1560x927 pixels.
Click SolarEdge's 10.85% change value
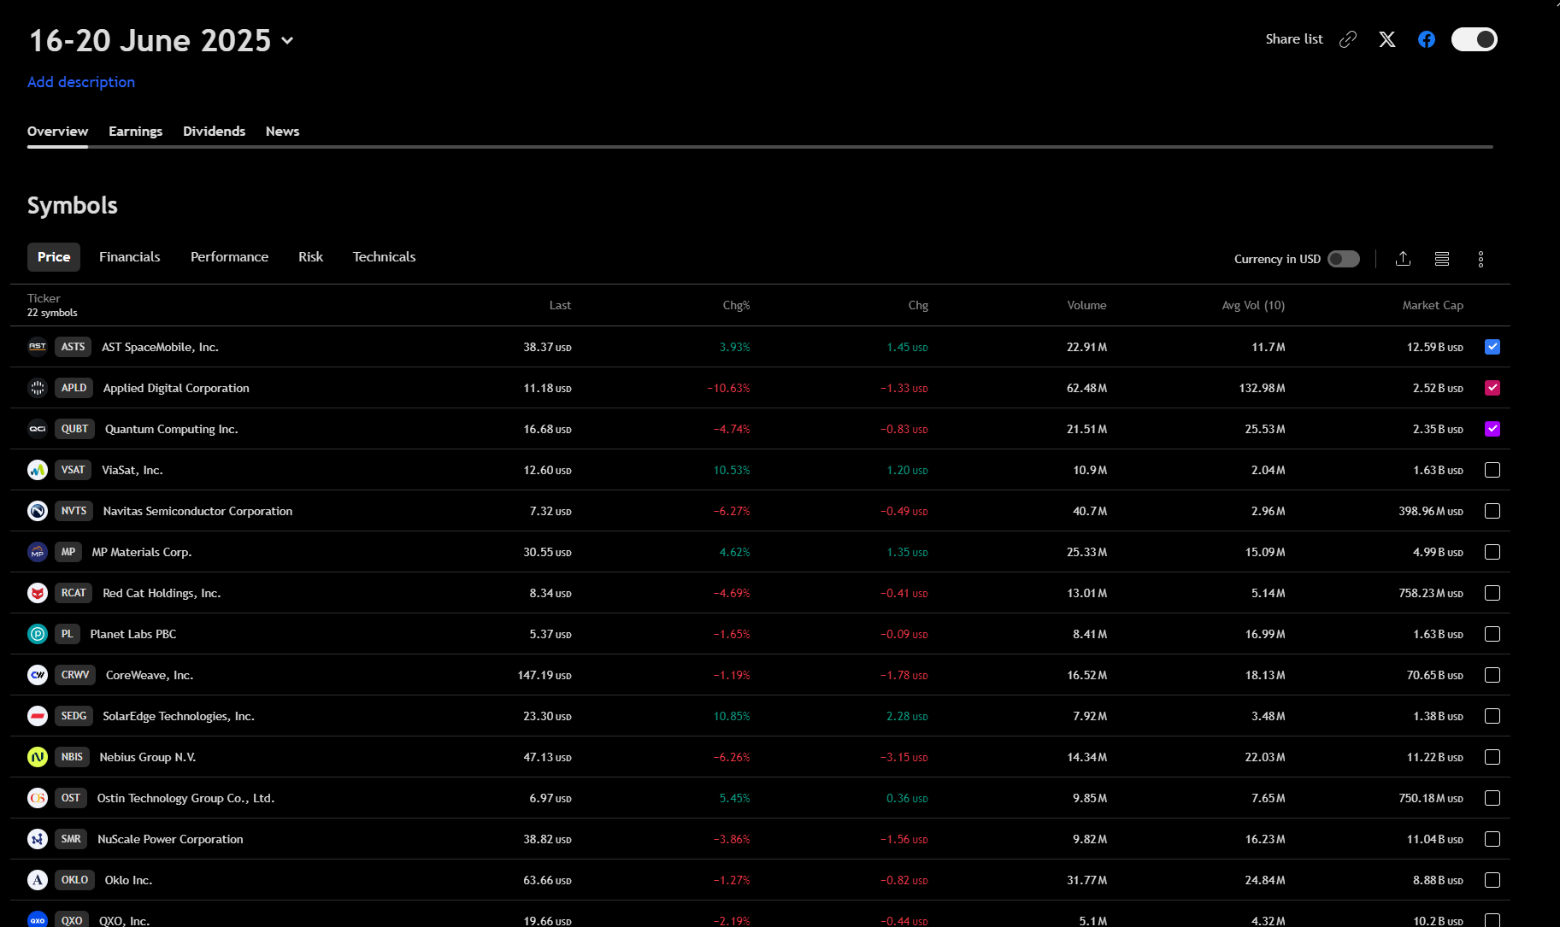coord(732,716)
